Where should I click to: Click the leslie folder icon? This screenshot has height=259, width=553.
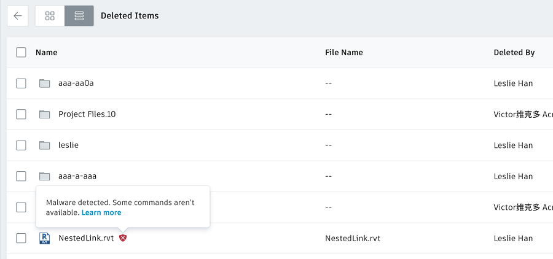pyautogui.click(x=44, y=145)
